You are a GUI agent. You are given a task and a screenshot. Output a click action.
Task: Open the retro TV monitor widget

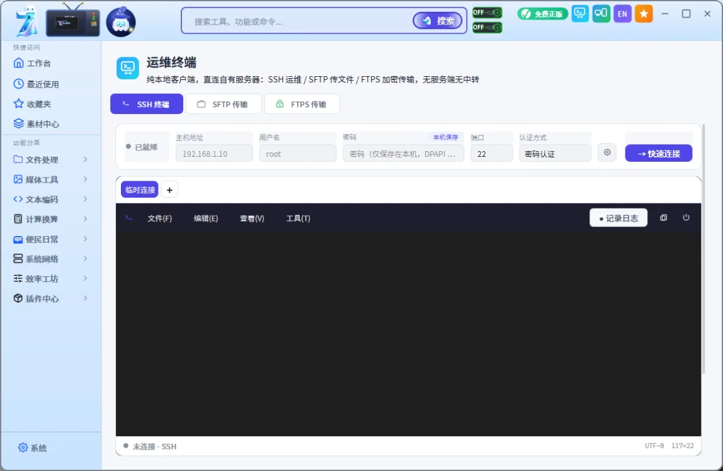tap(73, 20)
